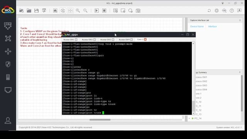The width and height of the screenshot is (247, 139).
Task: Click the Interface column link
Action: coord(212,26)
